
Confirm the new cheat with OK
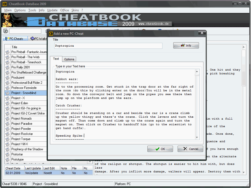point(160,149)
